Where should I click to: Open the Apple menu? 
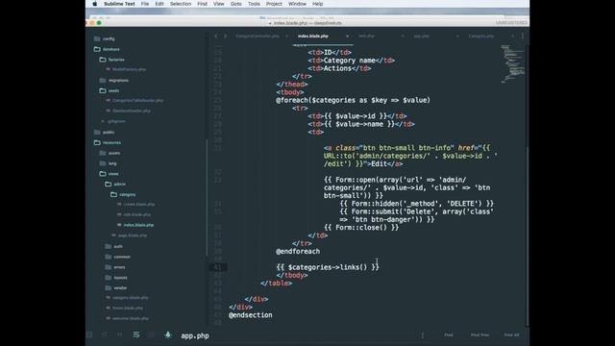(94, 4)
